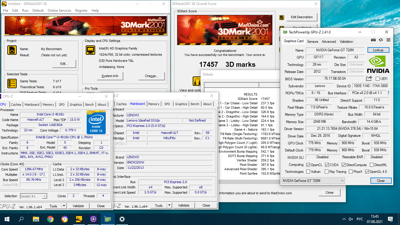The width and height of the screenshot is (400, 225).
Task: Open Tools dropdown arrow in Mainboard tab window
Action: point(169,205)
